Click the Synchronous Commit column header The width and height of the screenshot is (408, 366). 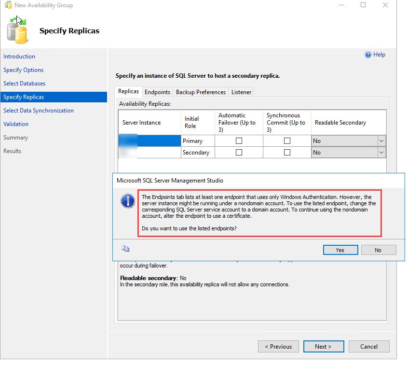click(287, 123)
